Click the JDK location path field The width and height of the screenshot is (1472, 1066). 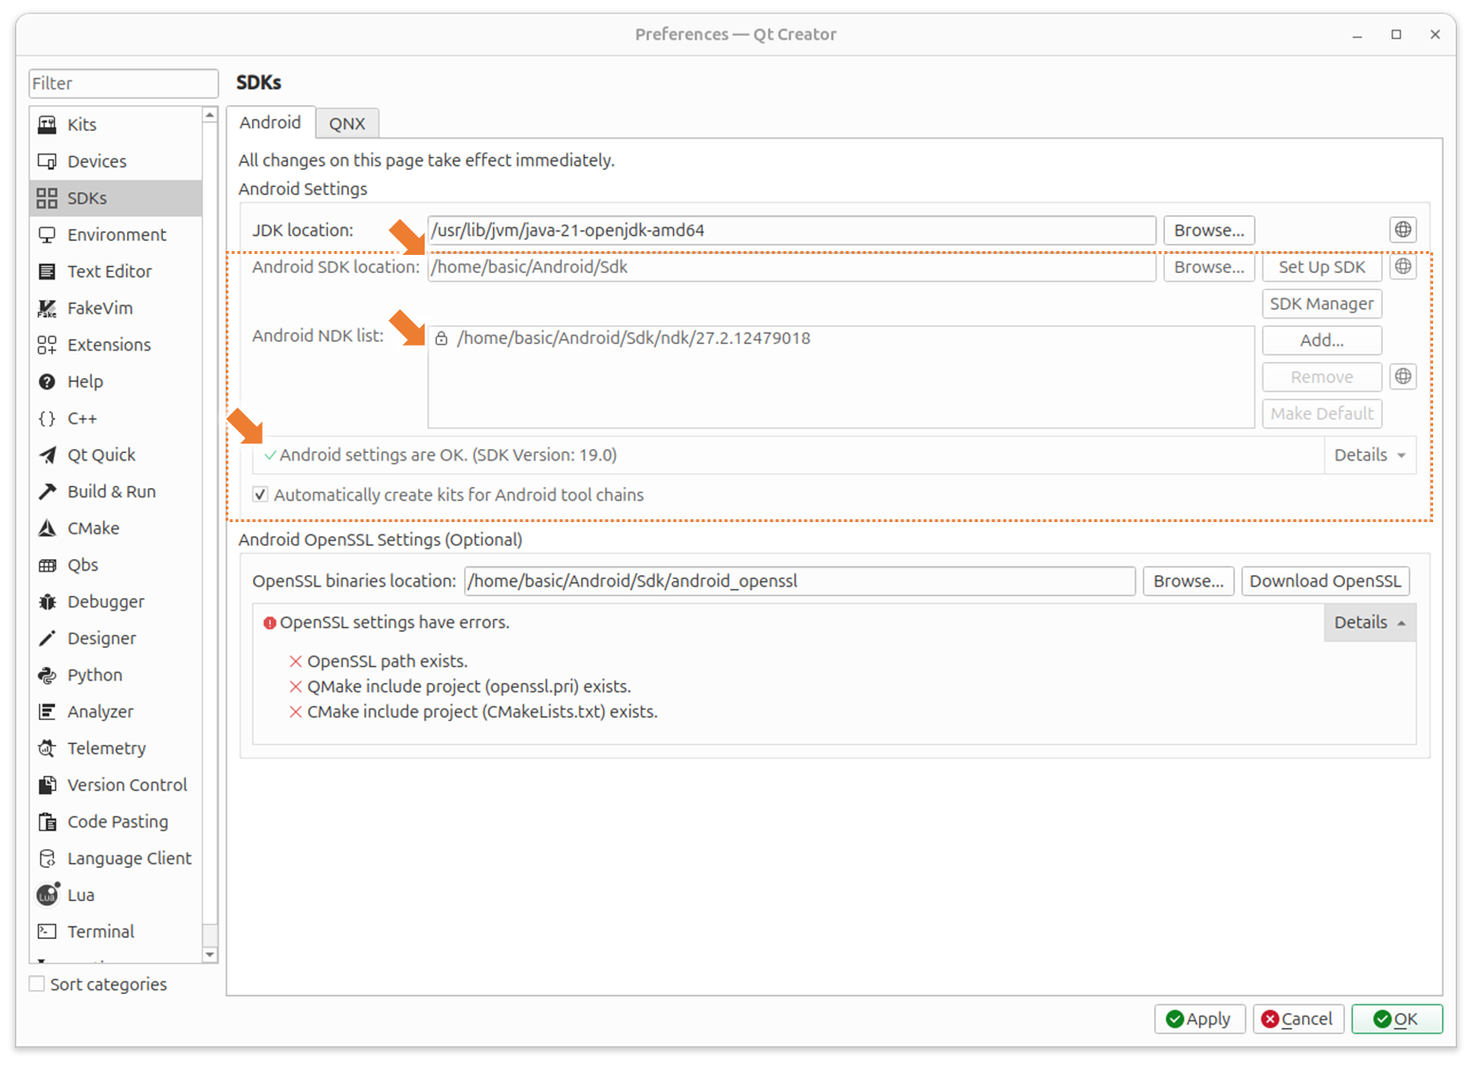pos(791,230)
